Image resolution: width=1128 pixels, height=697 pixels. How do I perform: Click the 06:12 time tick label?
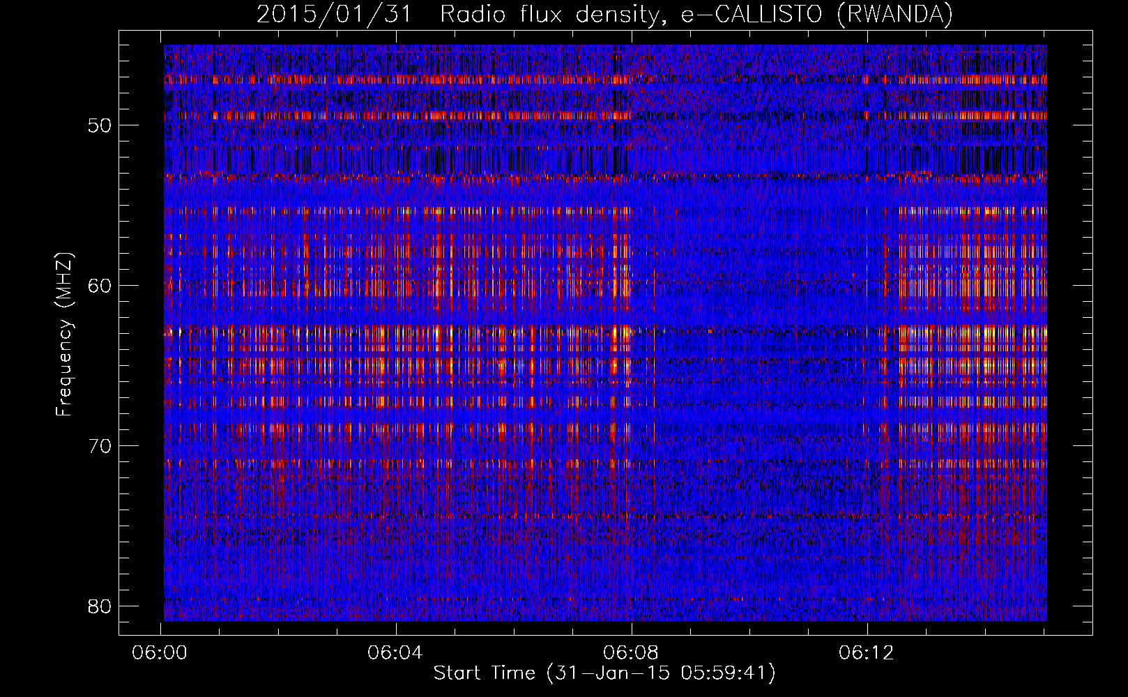(x=867, y=653)
